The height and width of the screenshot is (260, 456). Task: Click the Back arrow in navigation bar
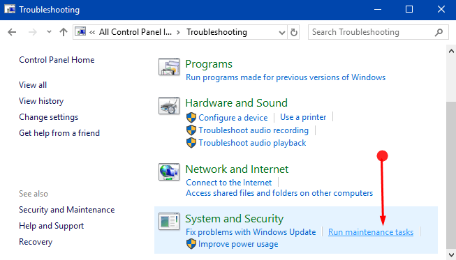pos(12,32)
